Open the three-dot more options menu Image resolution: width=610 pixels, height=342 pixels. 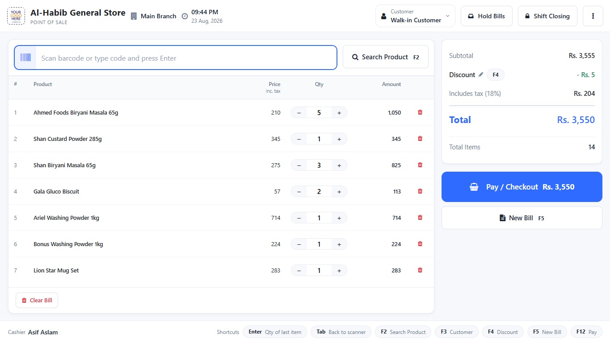point(593,16)
